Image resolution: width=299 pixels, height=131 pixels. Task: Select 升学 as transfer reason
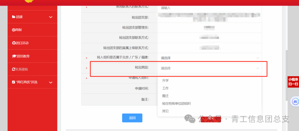[165, 80]
